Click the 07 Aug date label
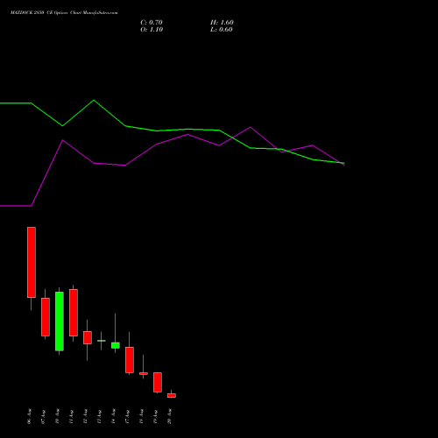This screenshot has width=438, height=438. (x=43, y=416)
